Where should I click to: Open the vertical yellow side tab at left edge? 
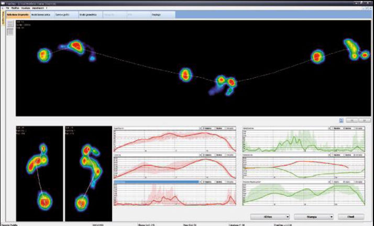point(3,18)
